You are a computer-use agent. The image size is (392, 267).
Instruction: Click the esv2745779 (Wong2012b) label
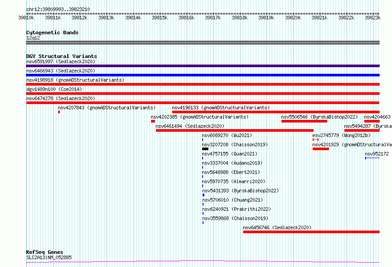tap(341, 135)
